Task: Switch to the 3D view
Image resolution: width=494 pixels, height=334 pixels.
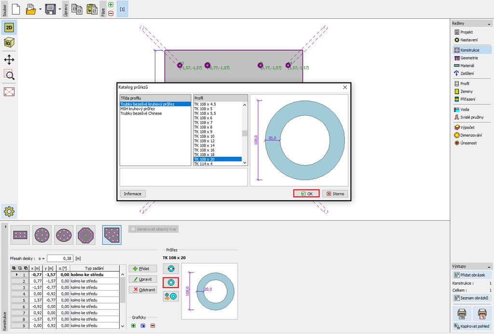Action: pyautogui.click(x=9, y=42)
